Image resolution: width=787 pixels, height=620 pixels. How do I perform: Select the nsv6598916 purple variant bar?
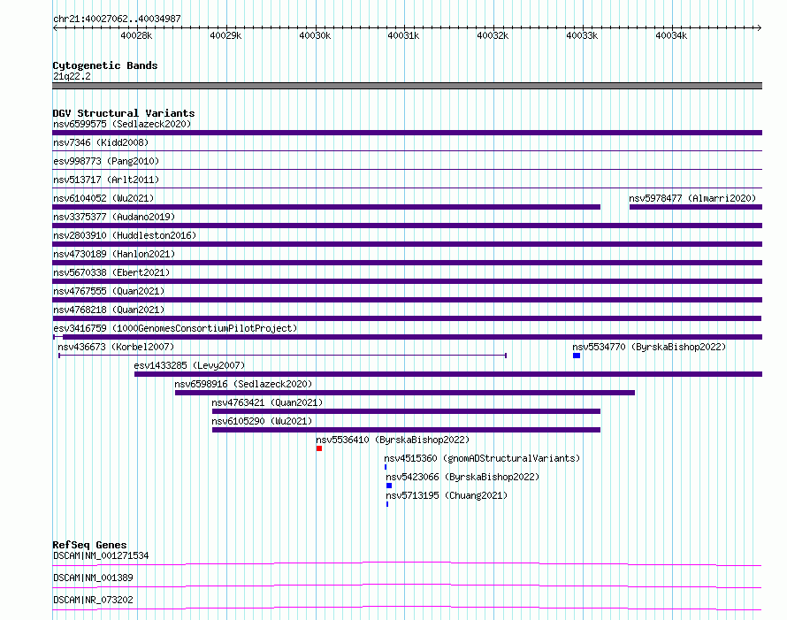click(404, 393)
